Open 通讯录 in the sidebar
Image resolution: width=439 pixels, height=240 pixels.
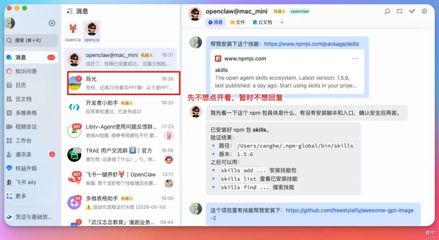click(31, 154)
